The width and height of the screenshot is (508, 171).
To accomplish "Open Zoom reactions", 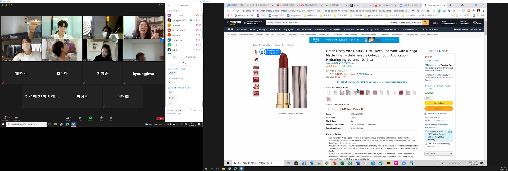I will coord(111,118).
